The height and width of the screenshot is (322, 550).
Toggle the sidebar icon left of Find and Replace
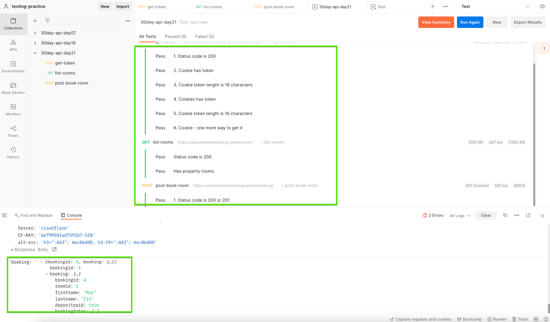click(5, 215)
